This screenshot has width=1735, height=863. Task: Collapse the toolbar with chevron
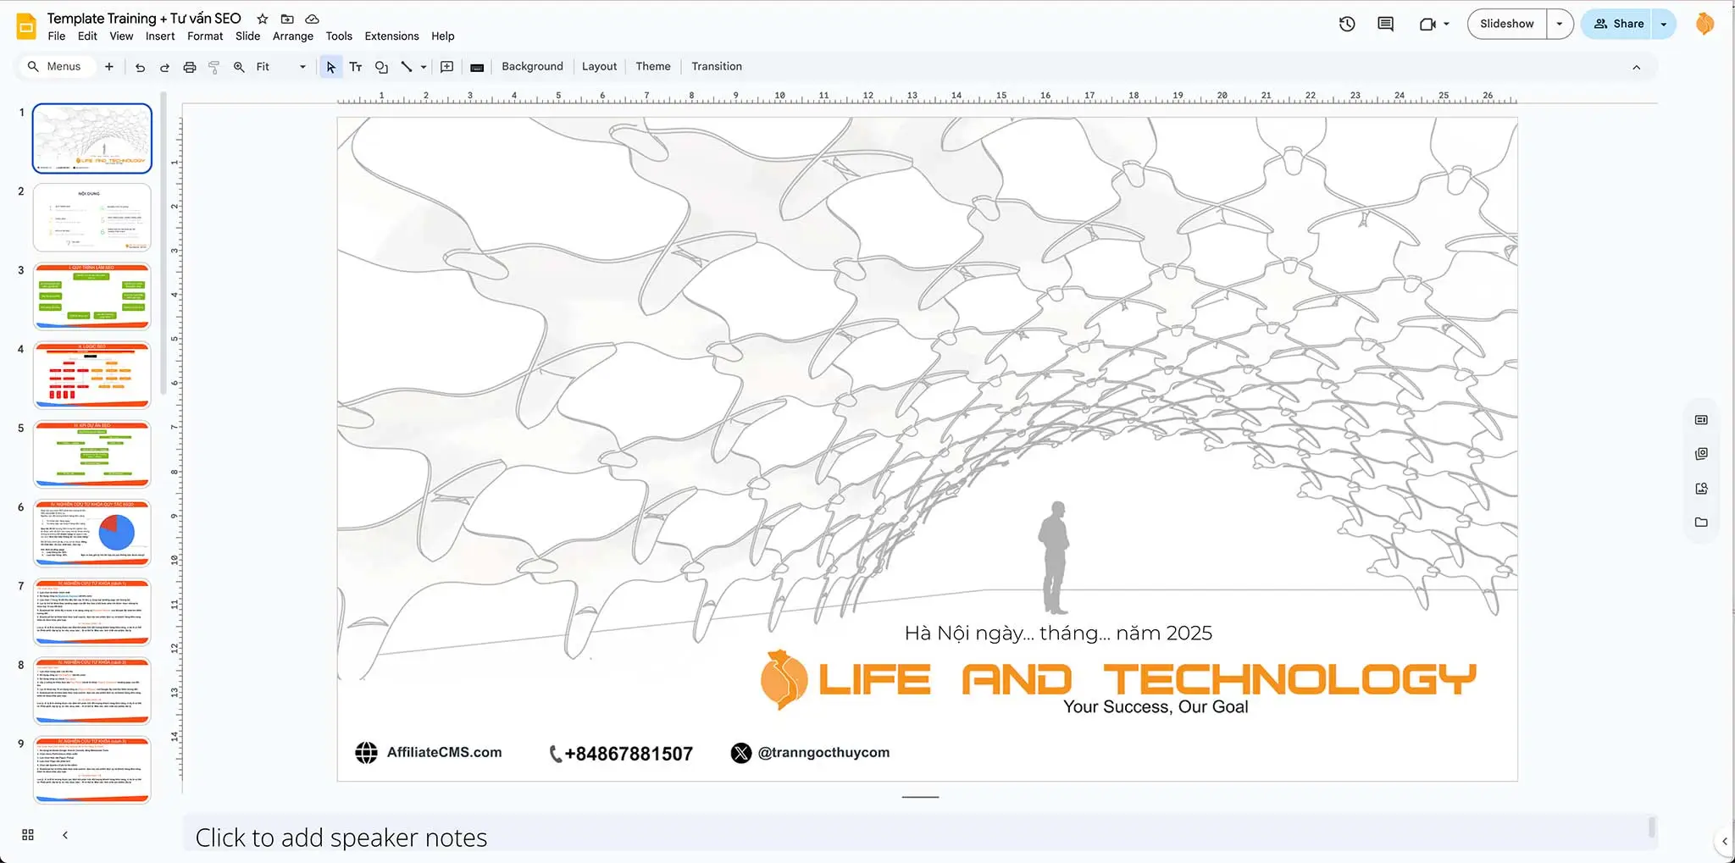(1636, 67)
